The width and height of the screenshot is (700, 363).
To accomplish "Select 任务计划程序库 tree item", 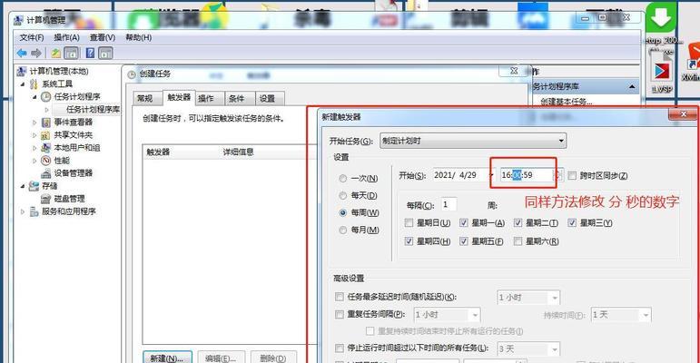I will tap(93, 110).
